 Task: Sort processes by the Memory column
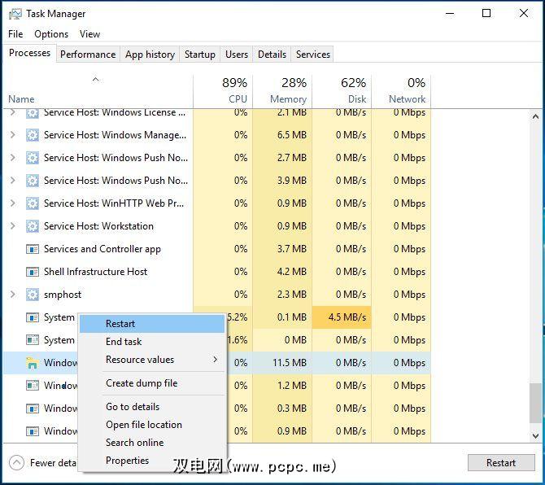282,91
